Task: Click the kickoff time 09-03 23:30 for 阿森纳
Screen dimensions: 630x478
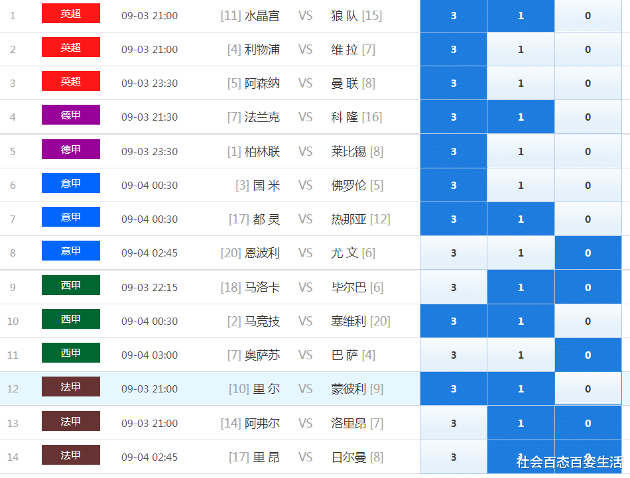Action: click(149, 83)
